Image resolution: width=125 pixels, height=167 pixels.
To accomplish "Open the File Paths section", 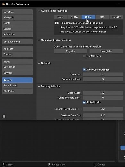I will [17, 91].
